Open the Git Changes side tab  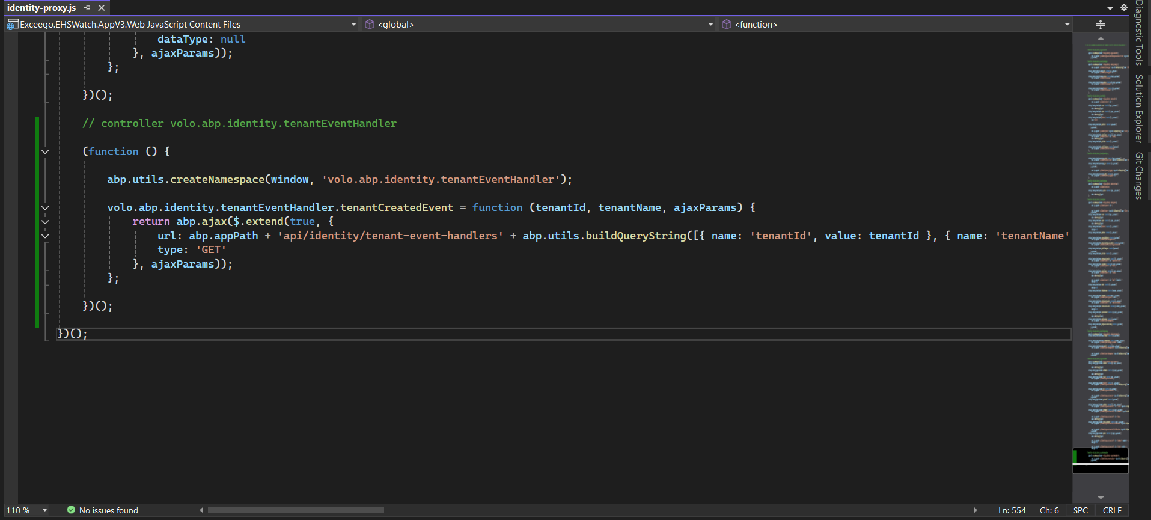pos(1138,175)
